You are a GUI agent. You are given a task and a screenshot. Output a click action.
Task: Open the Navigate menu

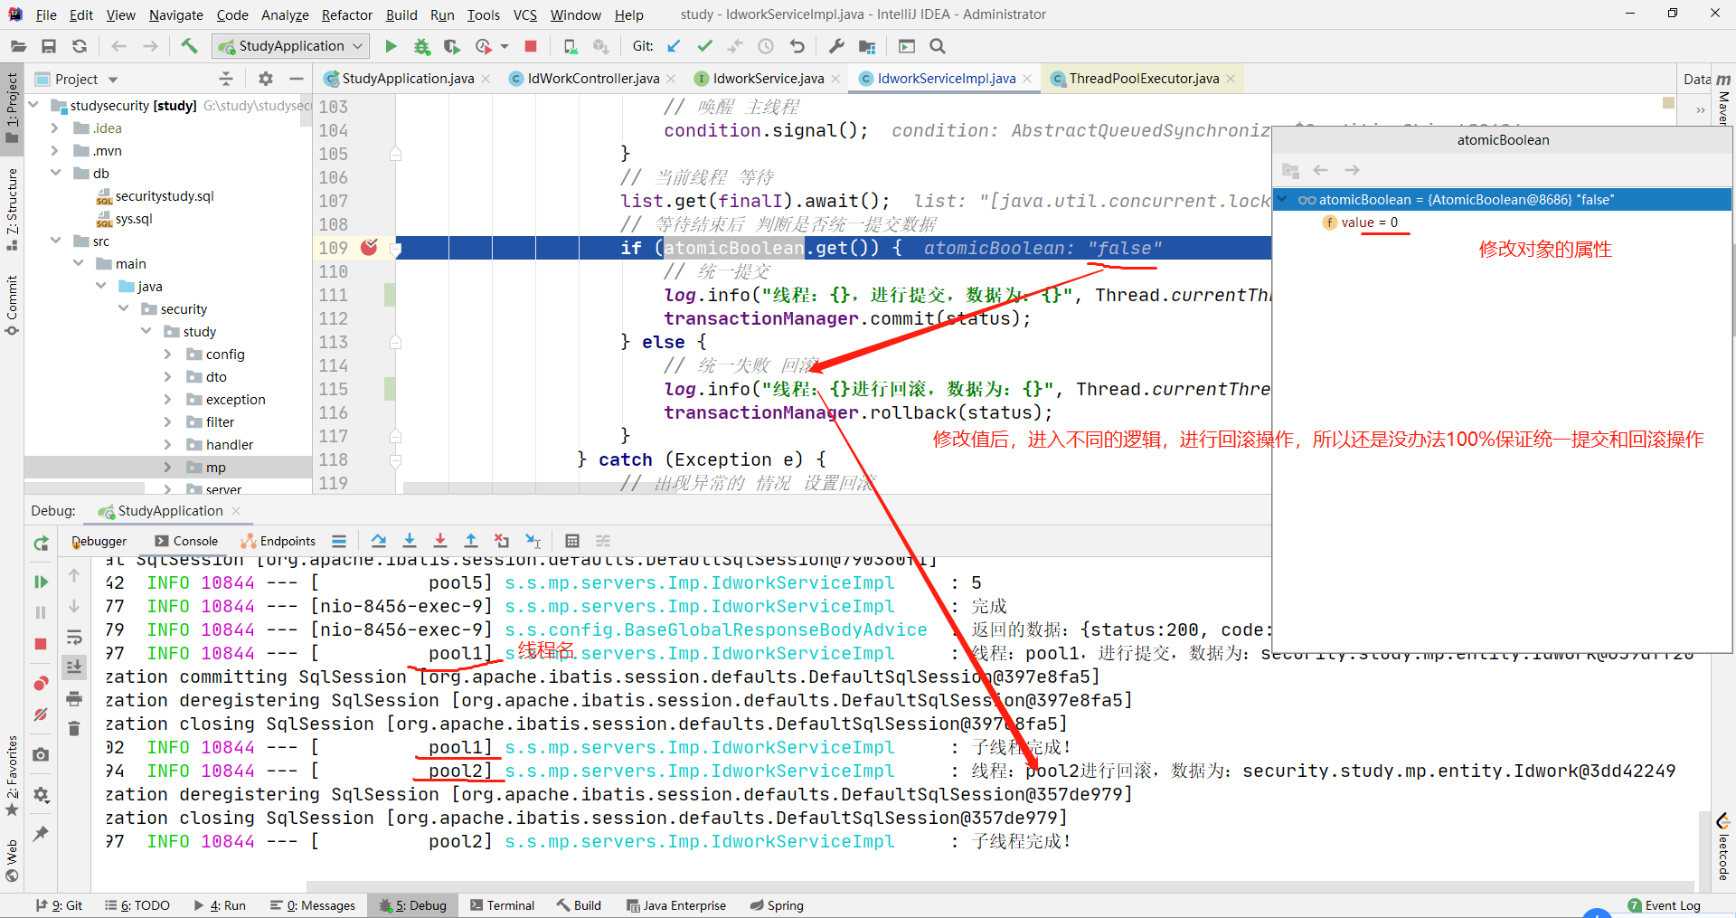[176, 14]
